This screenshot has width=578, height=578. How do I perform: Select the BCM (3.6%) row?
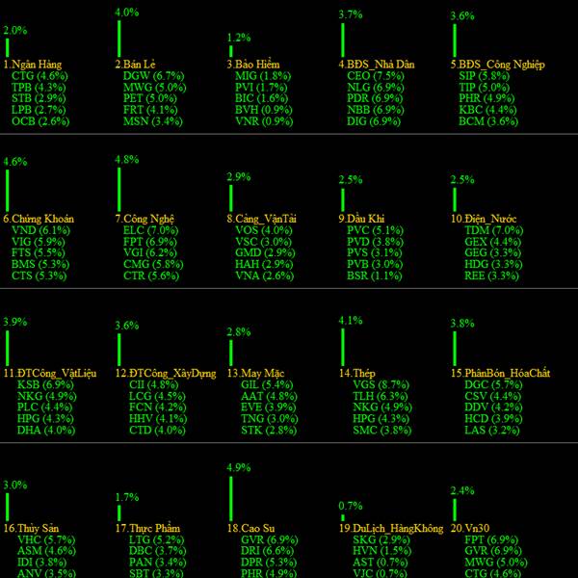[x=488, y=121]
